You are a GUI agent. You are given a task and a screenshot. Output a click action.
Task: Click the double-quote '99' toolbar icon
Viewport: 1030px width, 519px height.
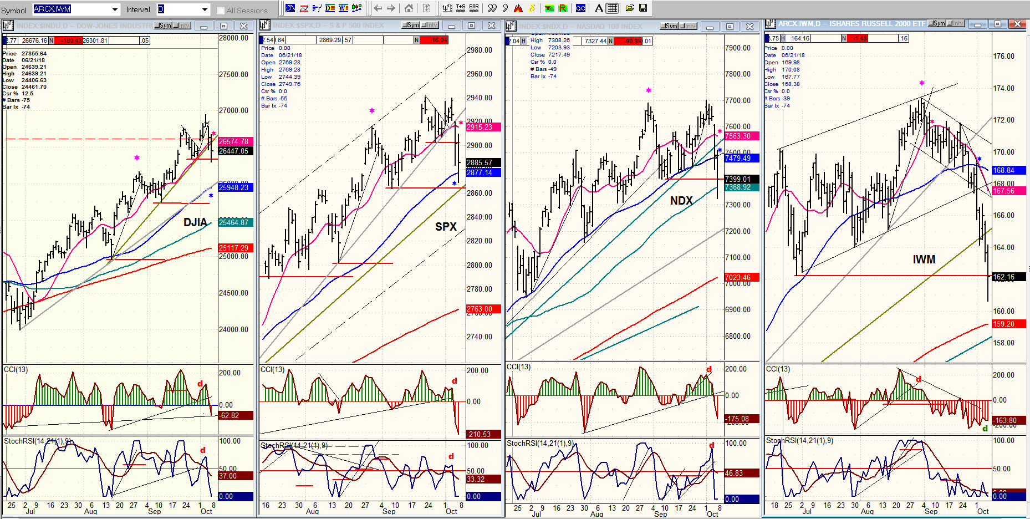492,8
